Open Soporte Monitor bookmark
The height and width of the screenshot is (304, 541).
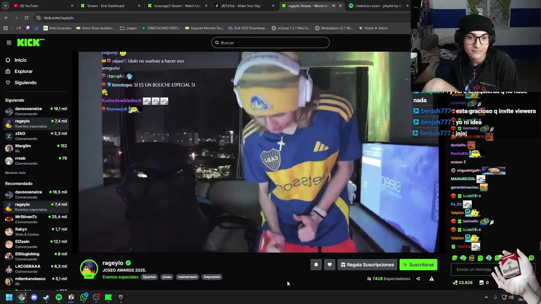(204, 28)
